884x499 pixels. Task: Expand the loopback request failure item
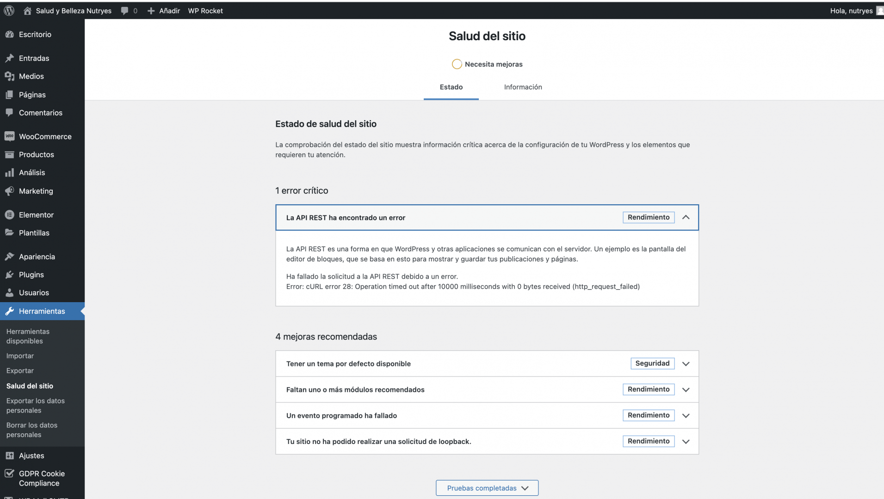686,441
